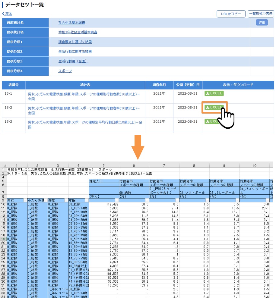Select cell with value 86.3
The height and width of the screenshot is (298, 276).
click(x=134, y=208)
